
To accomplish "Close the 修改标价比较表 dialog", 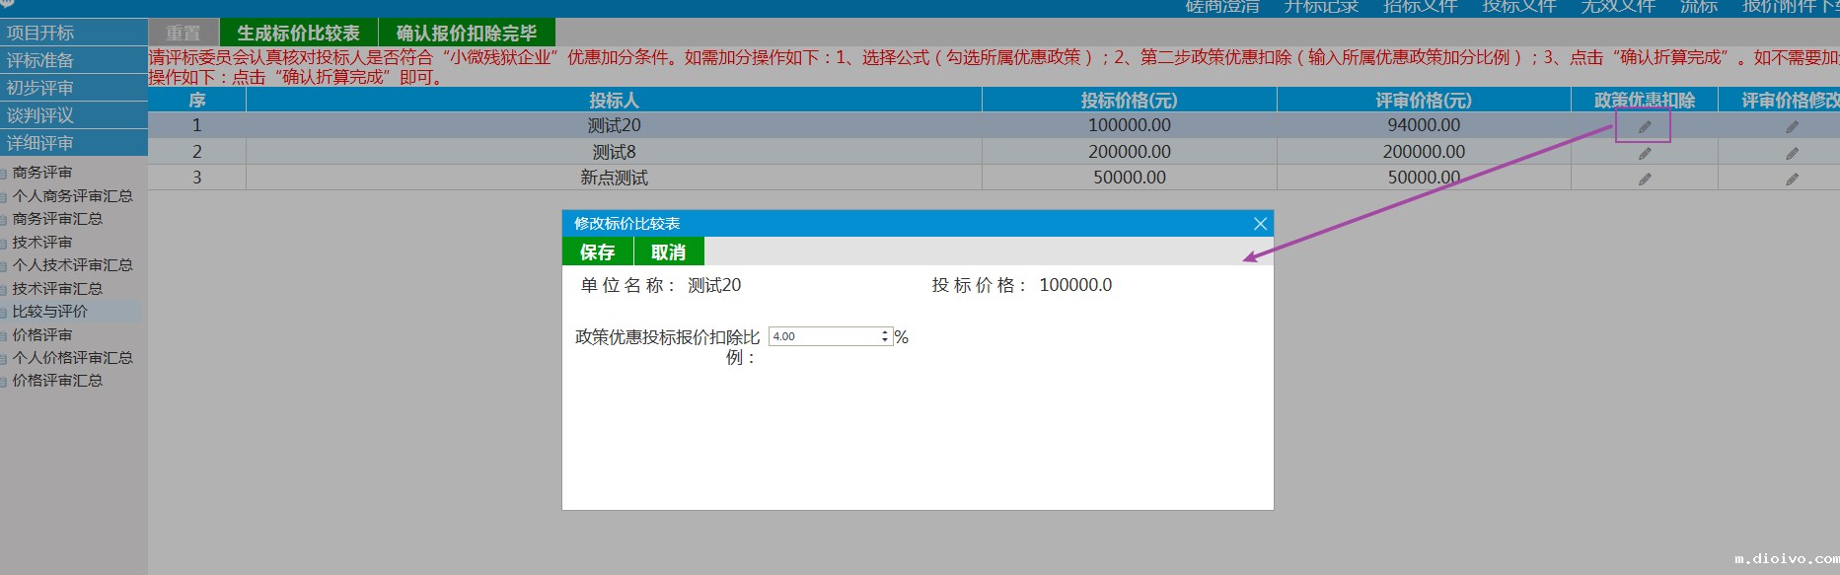I will pyautogui.click(x=1260, y=224).
